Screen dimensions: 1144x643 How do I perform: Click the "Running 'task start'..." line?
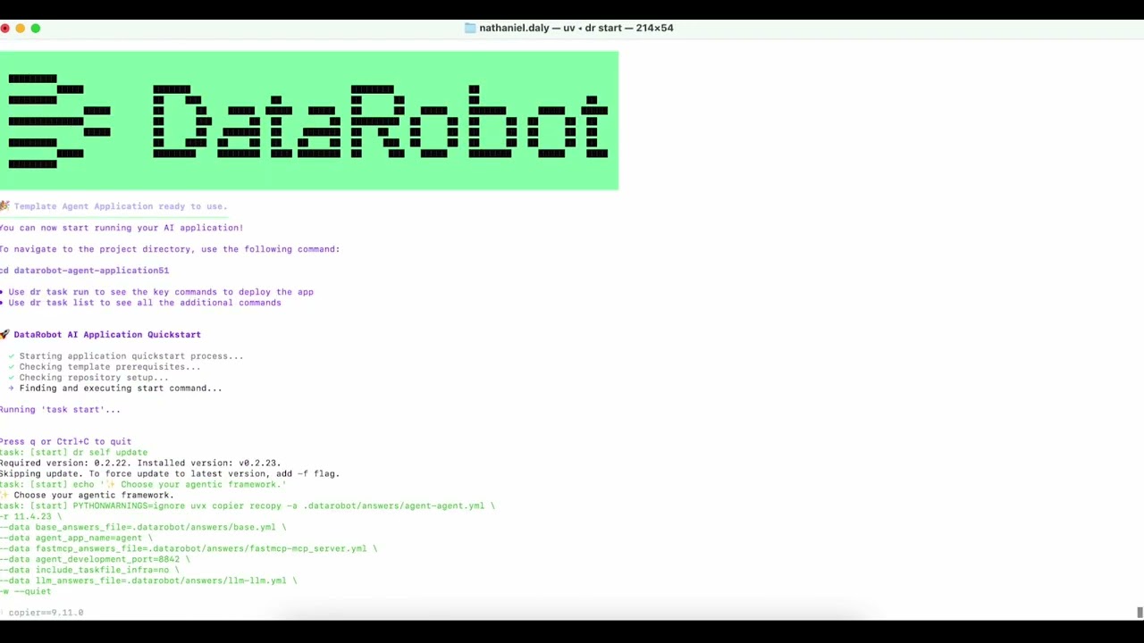click(60, 410)
